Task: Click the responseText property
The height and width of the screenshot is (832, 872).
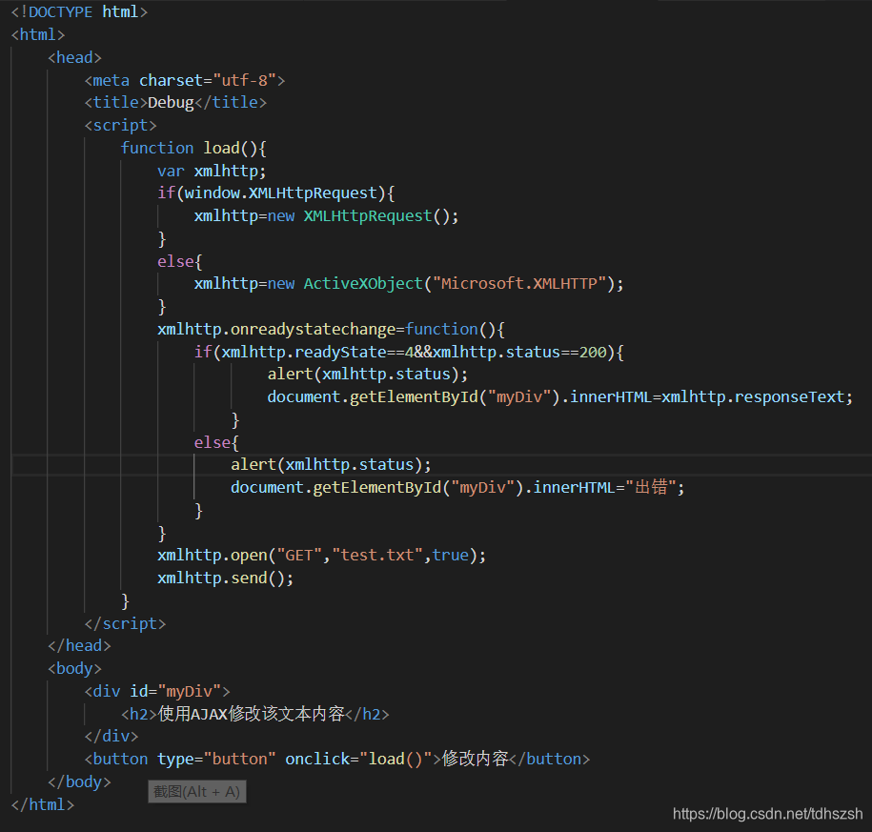Action: pos(790,397)
